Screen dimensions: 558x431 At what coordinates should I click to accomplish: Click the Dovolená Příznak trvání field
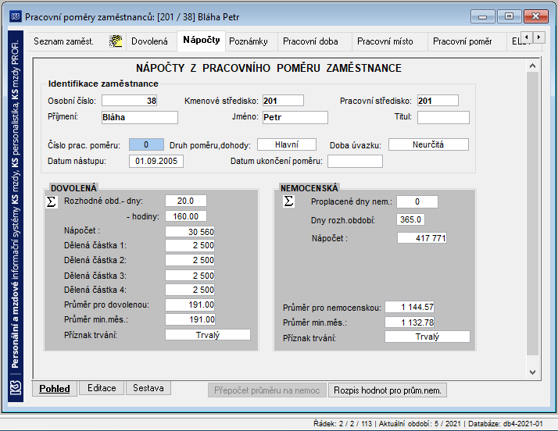[207, 335]
